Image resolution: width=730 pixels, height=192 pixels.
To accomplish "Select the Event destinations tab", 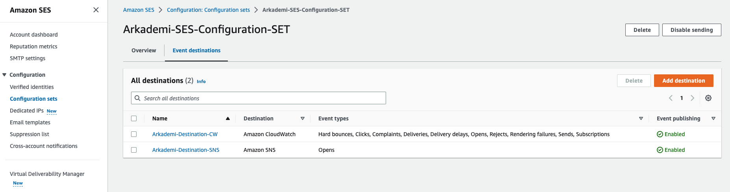I will [x=196, y=50].
